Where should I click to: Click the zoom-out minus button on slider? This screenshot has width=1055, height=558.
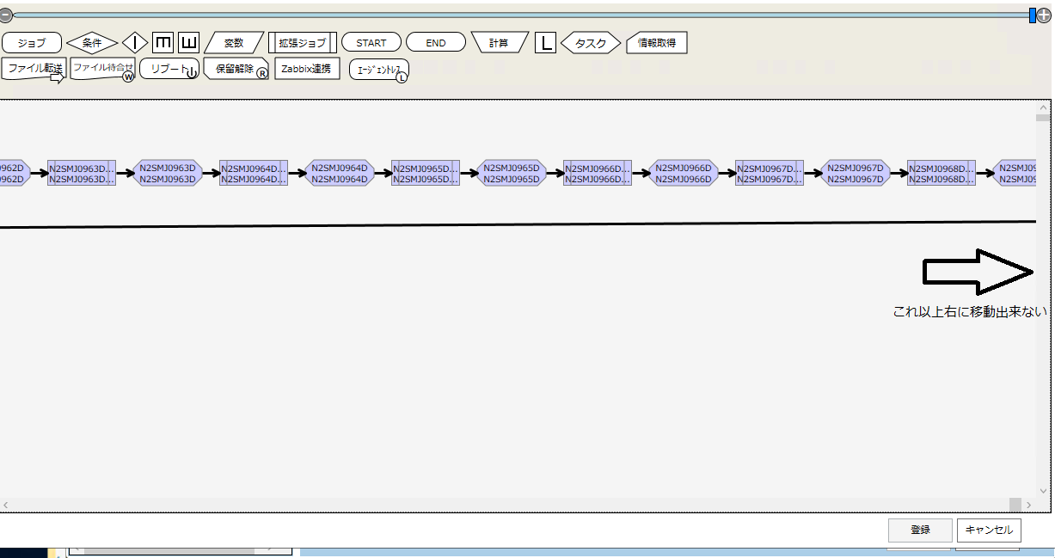coord(5,15)
